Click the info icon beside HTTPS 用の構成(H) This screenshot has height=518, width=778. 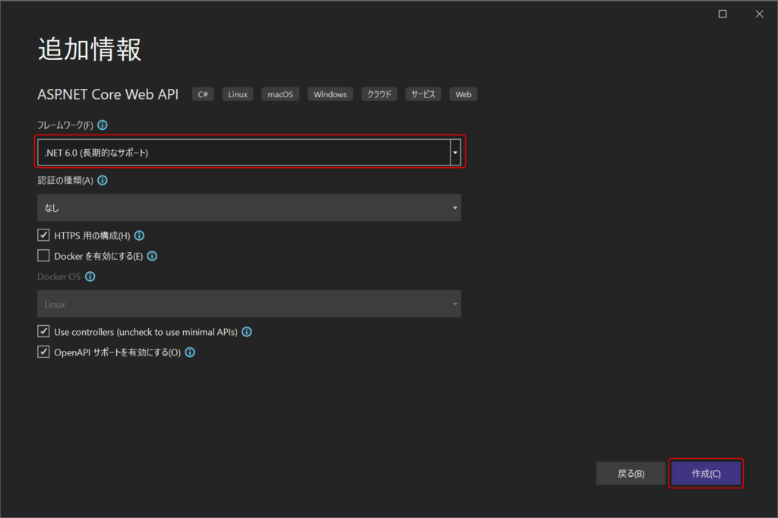point(140,235)
